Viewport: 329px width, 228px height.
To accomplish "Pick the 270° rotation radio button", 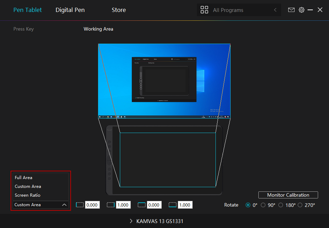I will [x=300, y=205].
